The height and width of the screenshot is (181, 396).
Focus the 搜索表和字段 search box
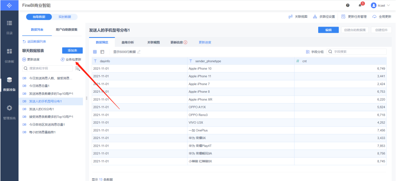tap(47, 69)
